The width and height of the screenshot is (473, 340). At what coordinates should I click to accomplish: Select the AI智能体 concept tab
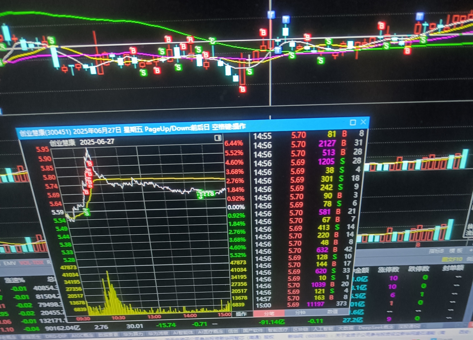tap(183, 332)
